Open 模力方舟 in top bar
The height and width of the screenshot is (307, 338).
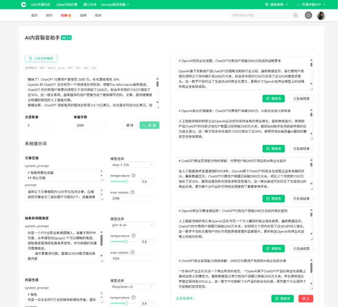90,5
